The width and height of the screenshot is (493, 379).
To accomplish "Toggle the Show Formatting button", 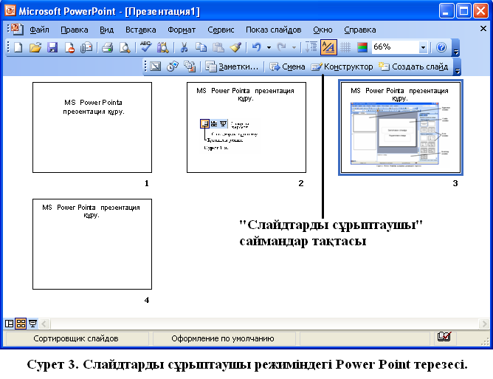I will (328, 47).
